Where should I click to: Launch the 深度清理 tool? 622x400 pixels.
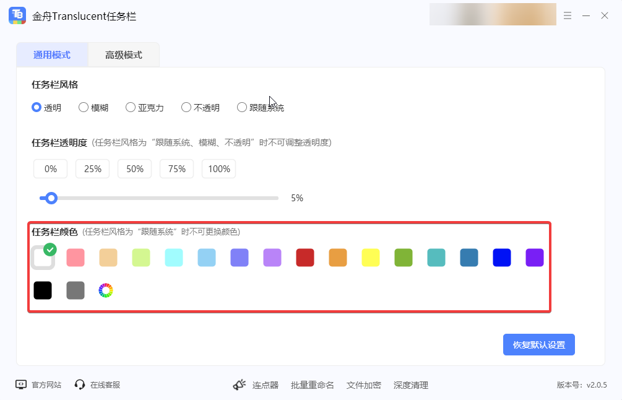tap(412, 385)
